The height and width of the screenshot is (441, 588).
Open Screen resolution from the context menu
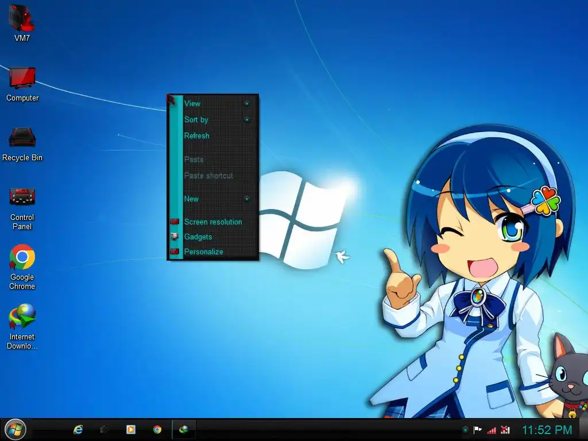point(213,222)
